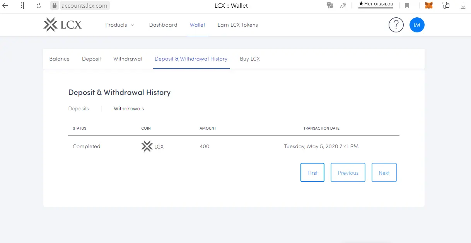Go back with the browser back arrow
The width and height of the screenshot is (471, 243).
(x=5, y=6)
